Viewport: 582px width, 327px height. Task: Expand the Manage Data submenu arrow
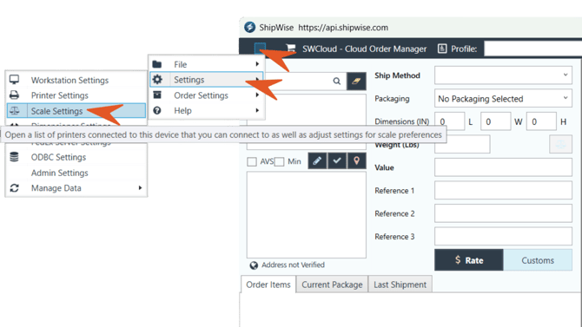(141, 188)
